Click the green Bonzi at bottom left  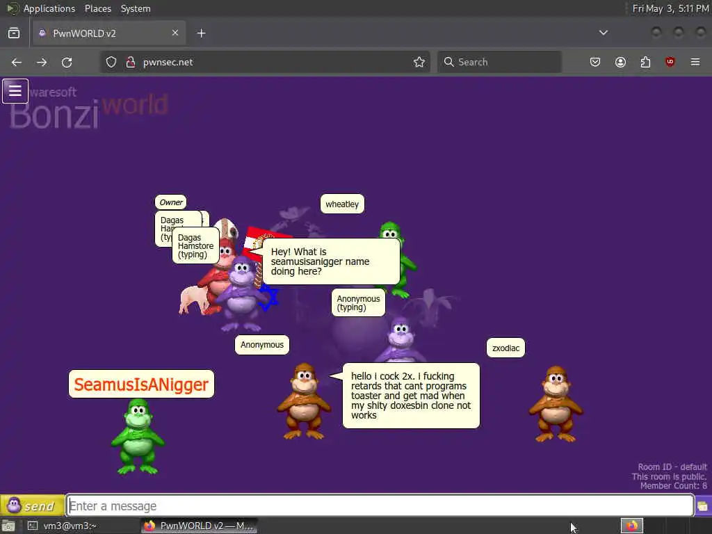click(x=138, y=437)
